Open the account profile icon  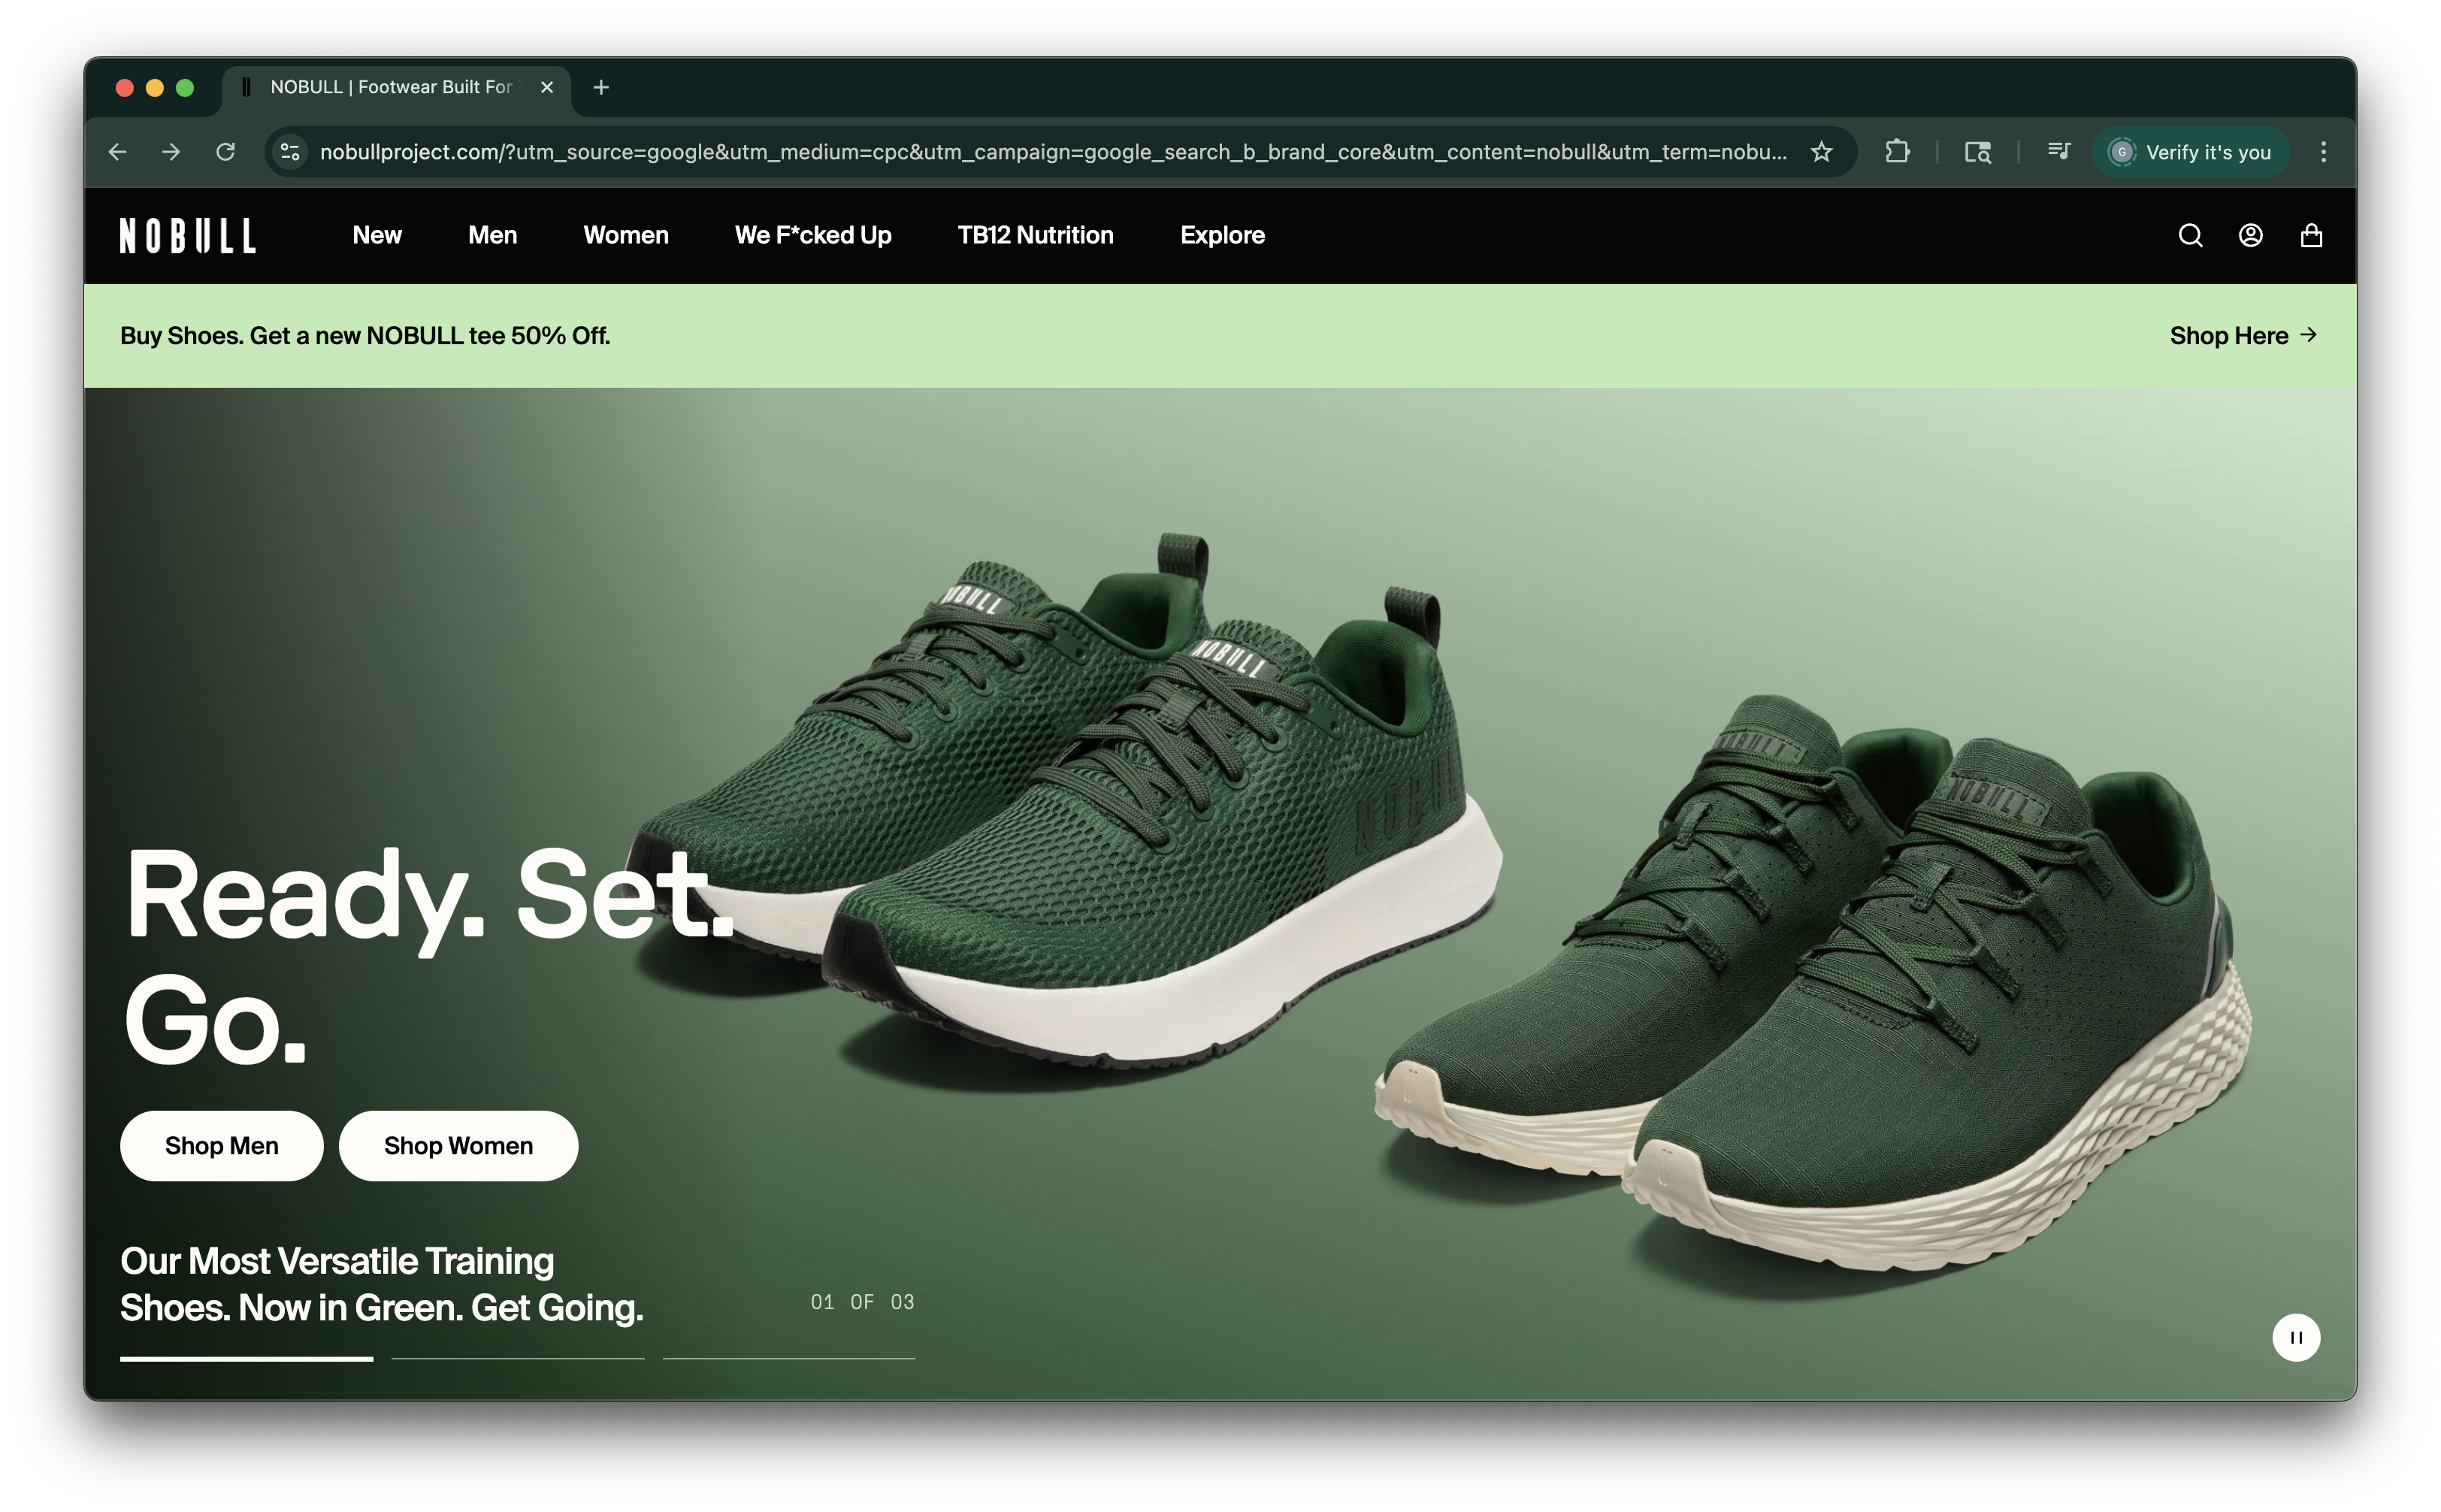click(2250, 235)
